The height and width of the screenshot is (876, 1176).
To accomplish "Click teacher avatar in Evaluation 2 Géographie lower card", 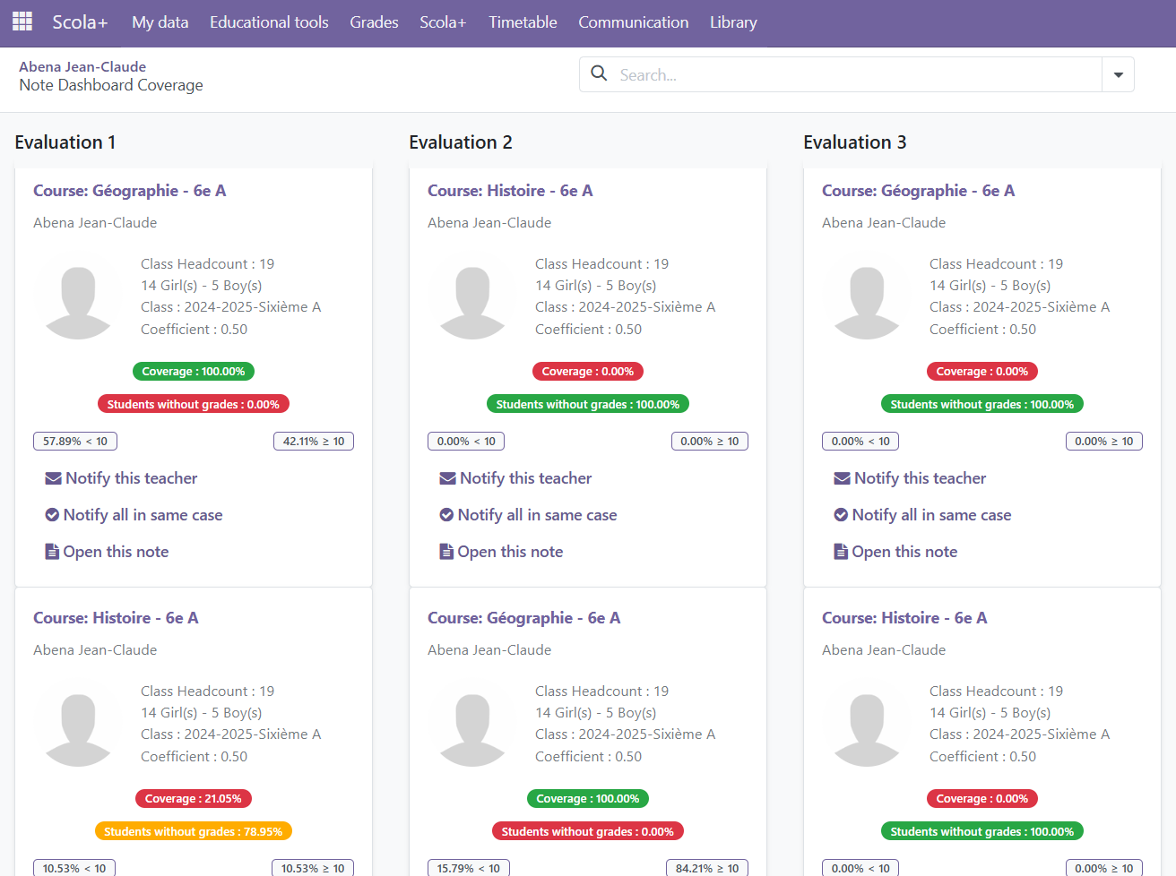I will pos(472,724).
